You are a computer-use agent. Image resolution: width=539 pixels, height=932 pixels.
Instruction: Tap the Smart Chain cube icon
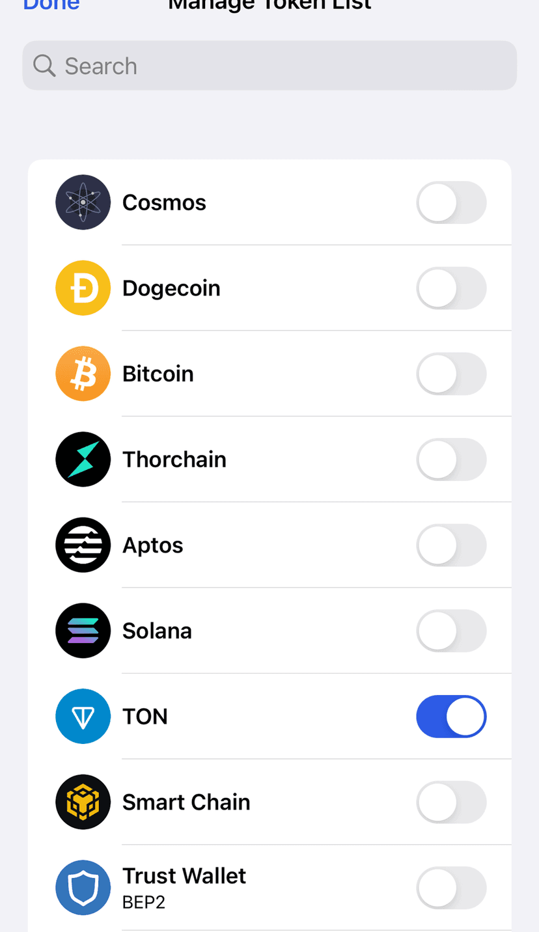83,802
